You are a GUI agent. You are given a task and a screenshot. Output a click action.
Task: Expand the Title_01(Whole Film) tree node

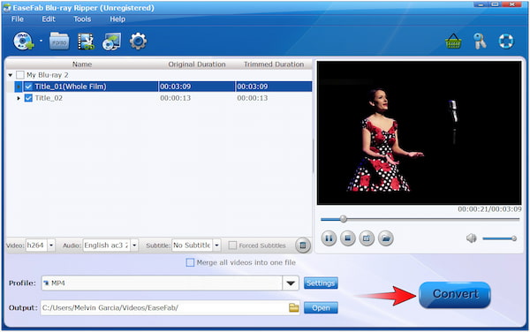pos(19,87)
